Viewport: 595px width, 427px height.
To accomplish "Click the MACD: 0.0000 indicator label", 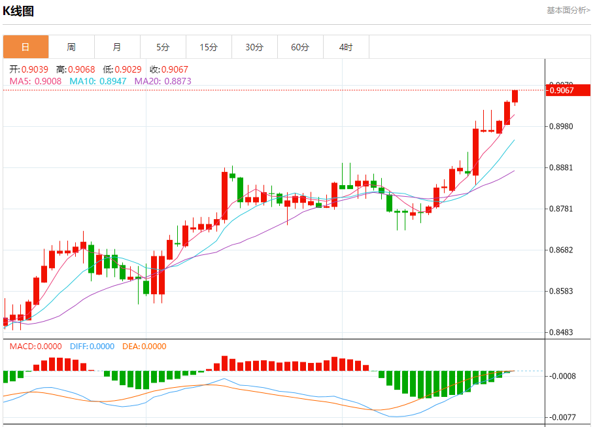I will (35, 347).
